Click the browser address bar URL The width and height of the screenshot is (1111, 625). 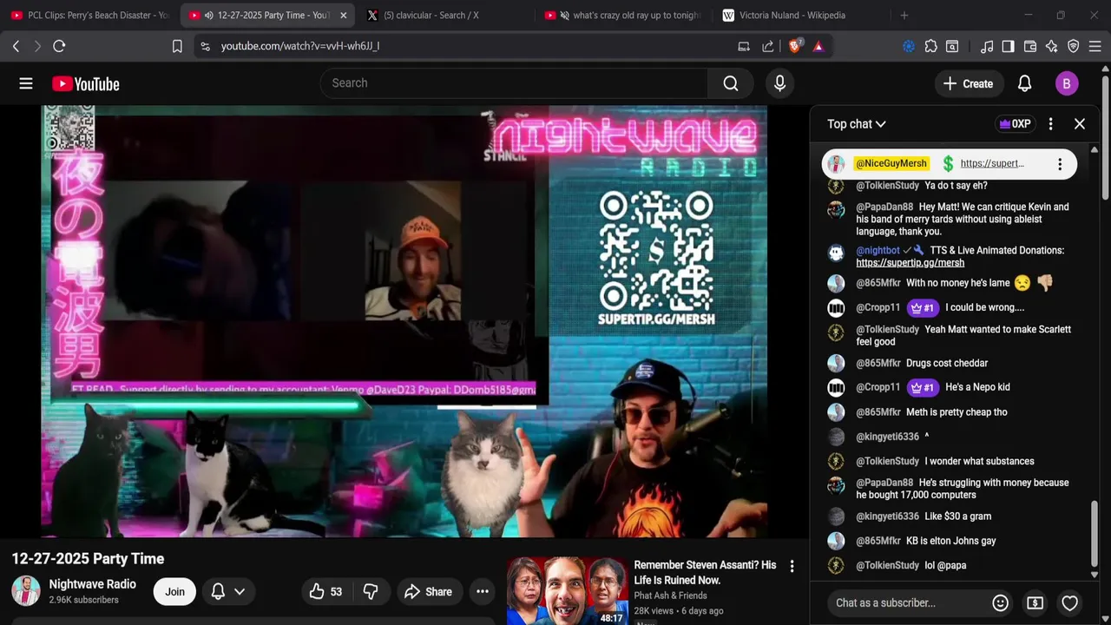pos(300,46)
